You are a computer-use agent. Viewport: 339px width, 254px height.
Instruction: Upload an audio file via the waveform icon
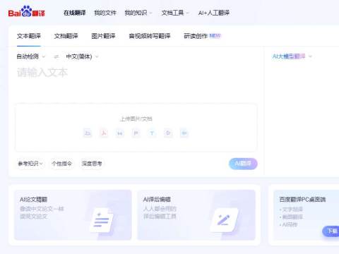tap(184, 133)
